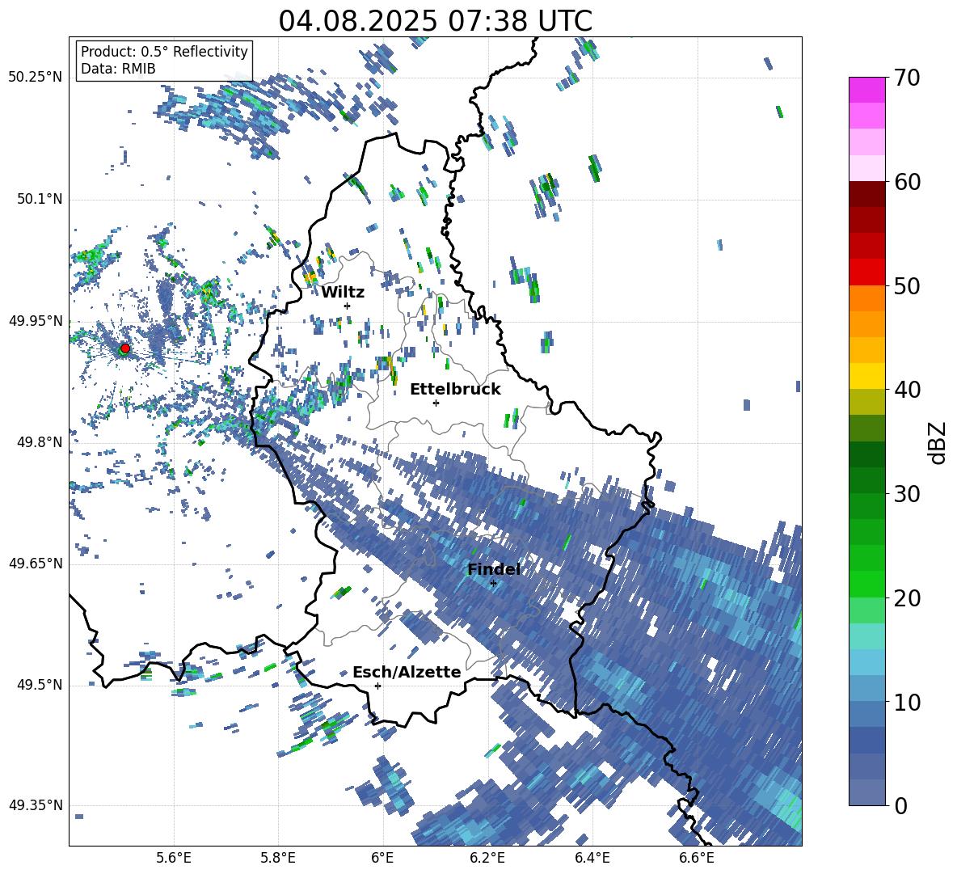This screenshot has height=874, width=957.
Task: Click the title 04.08.2025 07:38 UTC
Action: tap(435, 21)
